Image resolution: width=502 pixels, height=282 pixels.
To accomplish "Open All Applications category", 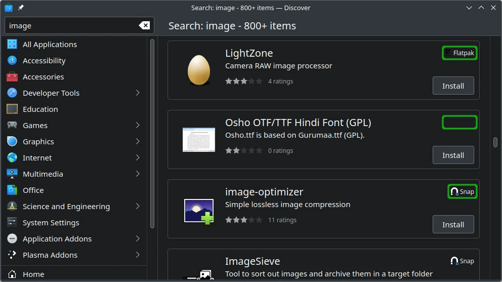I will click(x=50, y=45).
